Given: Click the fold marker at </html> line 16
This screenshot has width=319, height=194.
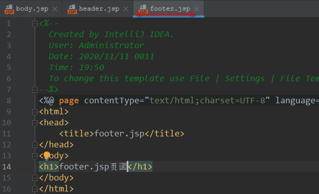Looking at the screenshot, I should coord(35,188).
